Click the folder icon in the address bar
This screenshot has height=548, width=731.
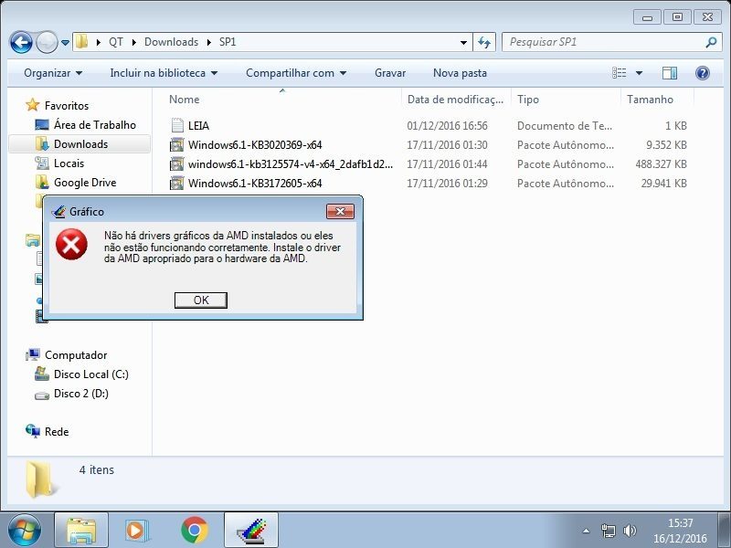(x=81, y=41)
